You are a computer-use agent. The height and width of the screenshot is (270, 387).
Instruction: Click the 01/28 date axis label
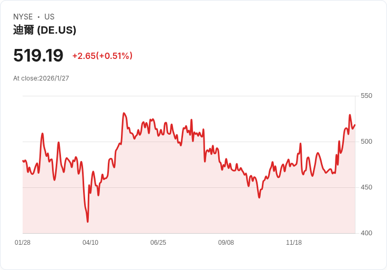[x=23, y=243]
